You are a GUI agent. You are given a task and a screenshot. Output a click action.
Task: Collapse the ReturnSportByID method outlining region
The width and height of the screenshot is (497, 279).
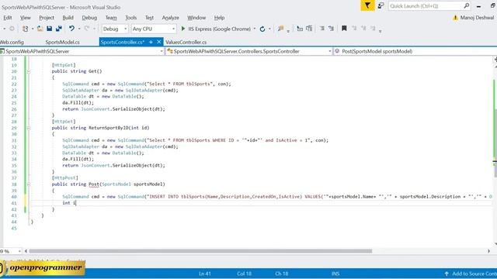[x=29, y=128]
